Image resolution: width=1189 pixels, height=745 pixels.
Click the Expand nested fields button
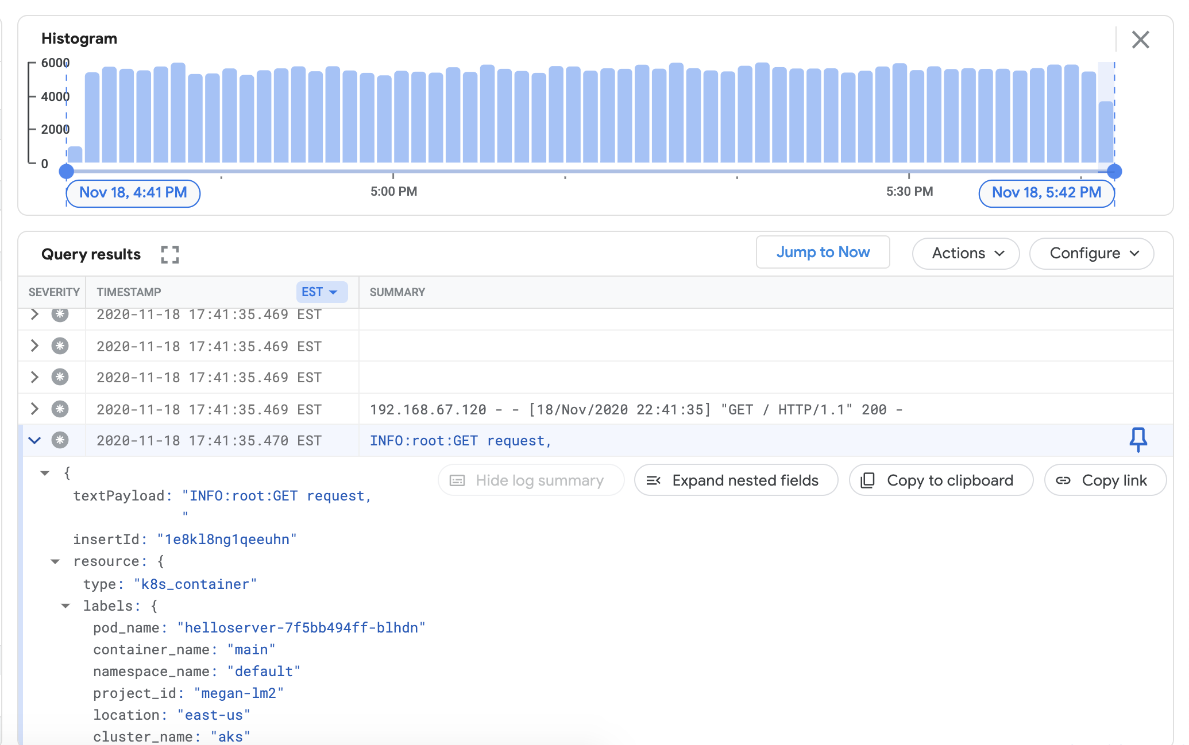pos(734,480)
